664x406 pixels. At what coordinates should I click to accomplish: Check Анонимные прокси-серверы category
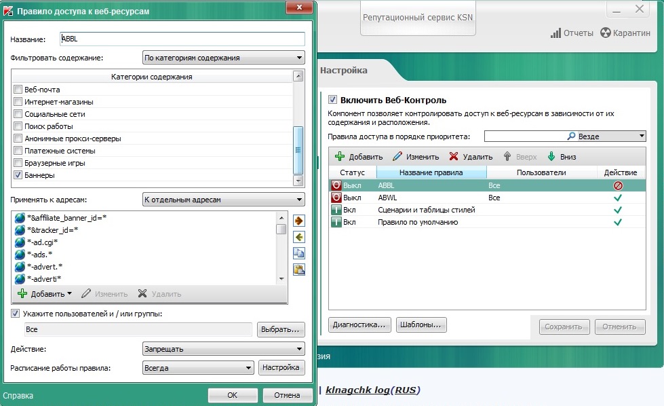18,139
